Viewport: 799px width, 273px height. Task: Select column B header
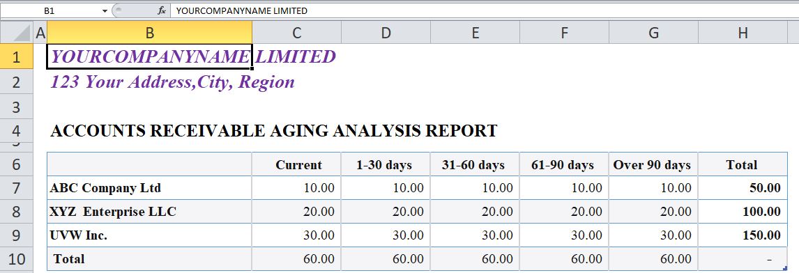click(149, 33)
